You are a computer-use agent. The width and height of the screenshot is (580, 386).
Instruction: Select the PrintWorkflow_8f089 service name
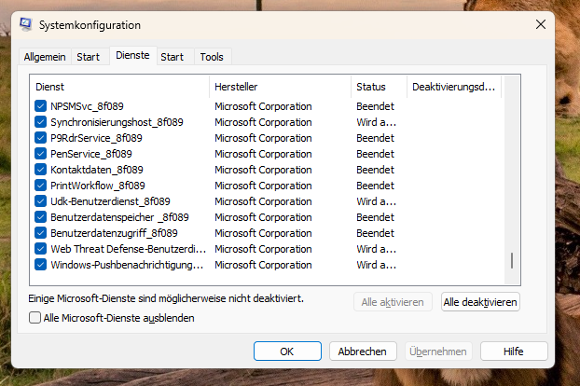(98, 186)
